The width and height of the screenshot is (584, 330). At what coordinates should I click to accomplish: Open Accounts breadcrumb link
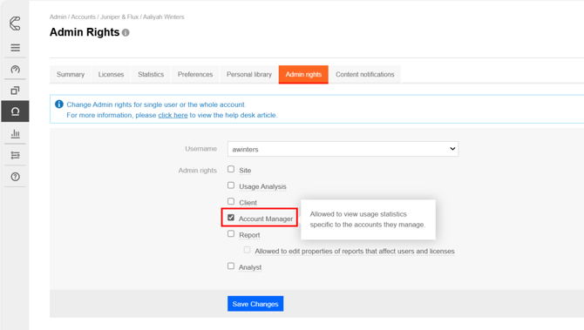click(x=84, y=17)
